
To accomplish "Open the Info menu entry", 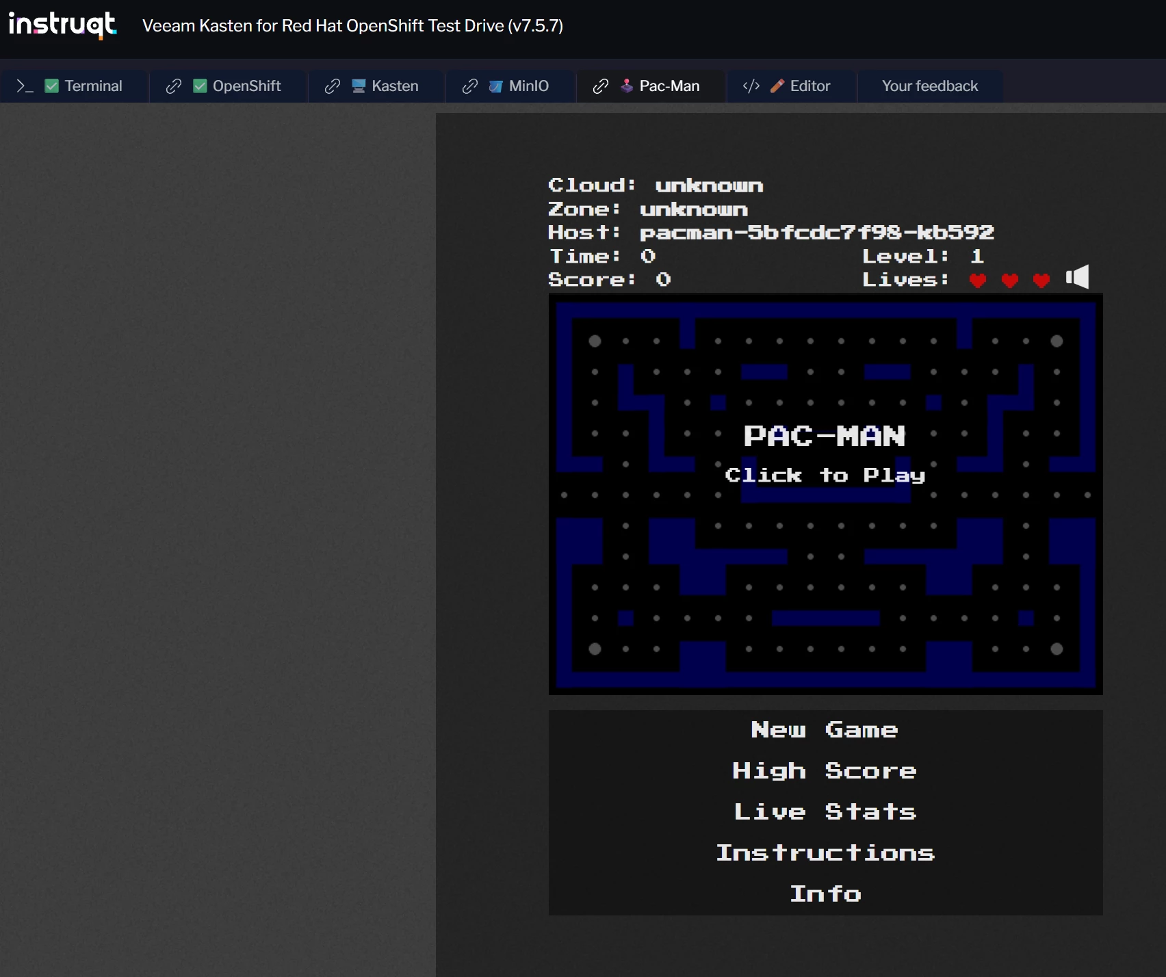I will [x=825, y=894].
